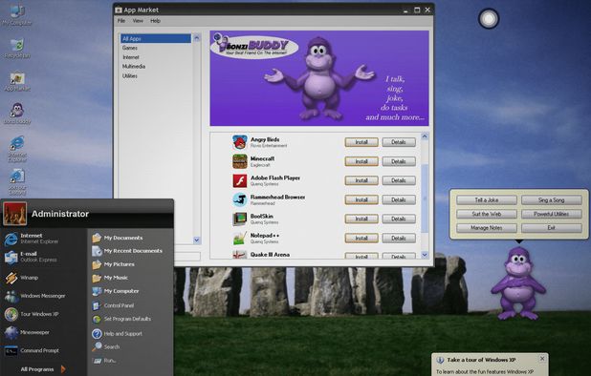Click Sing a Song button
This screenshot has height=376, width=591.
(552, 200)
